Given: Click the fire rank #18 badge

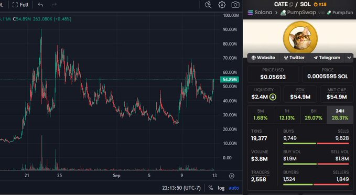Looking at the screenshot, I should [320, 4].
